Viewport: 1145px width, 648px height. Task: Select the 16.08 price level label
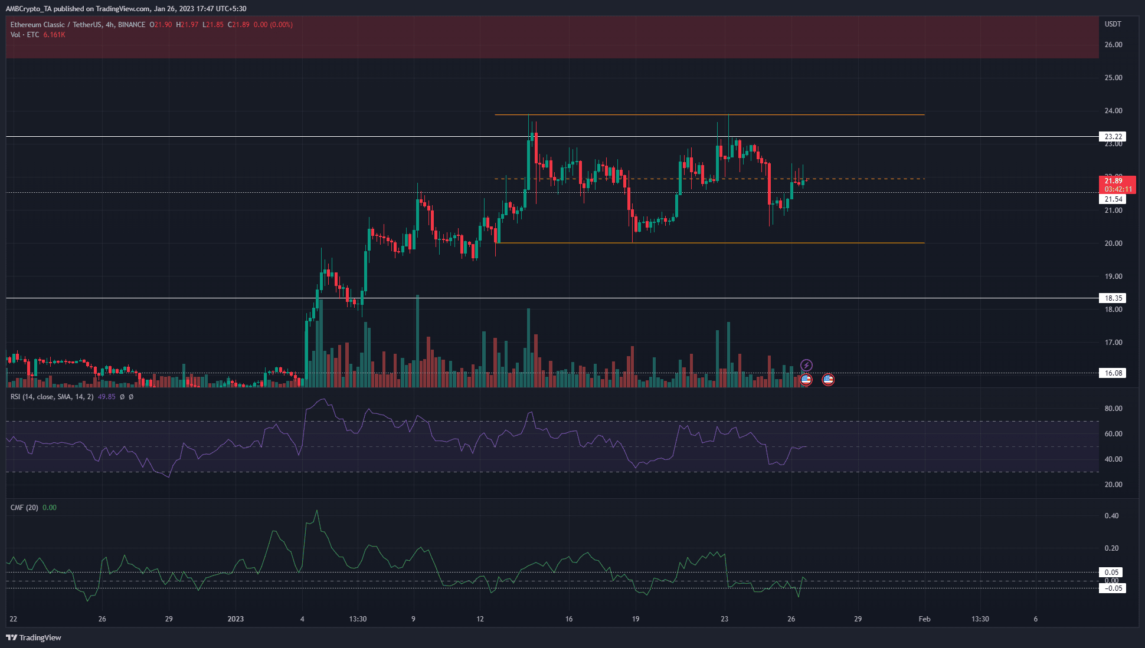1113,373
